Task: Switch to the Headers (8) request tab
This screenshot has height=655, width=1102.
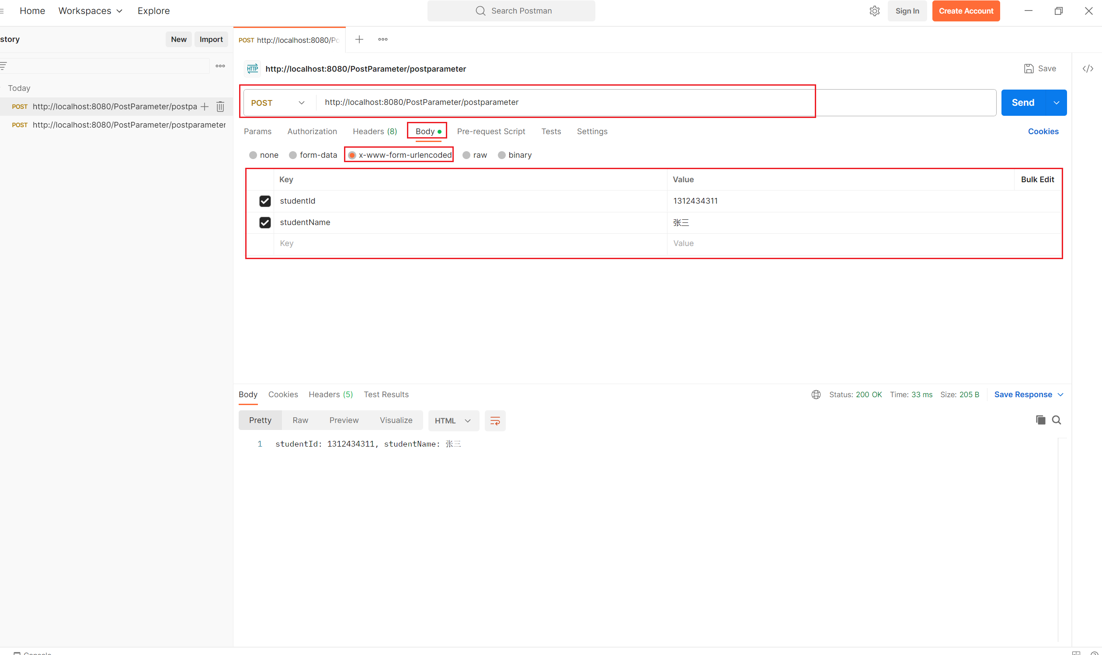Action: point(374,132)
